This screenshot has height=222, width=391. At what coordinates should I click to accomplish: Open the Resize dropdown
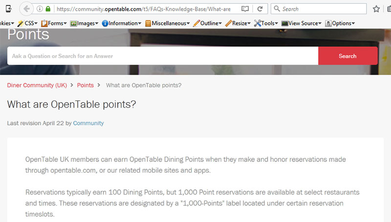point(241,23)
